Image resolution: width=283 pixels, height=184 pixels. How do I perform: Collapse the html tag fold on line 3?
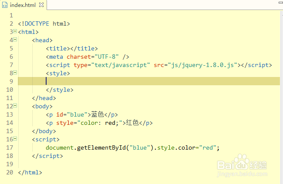[x=15, y=31]
